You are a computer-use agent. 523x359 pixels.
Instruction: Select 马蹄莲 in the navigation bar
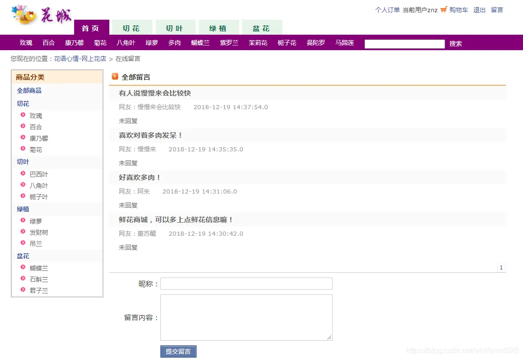pos(345,43)
